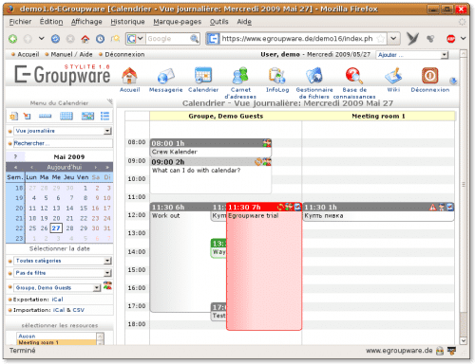Open Firefox history clock icon
The height and width of the screenshot is (364, 475).
[x=100, y=39]
